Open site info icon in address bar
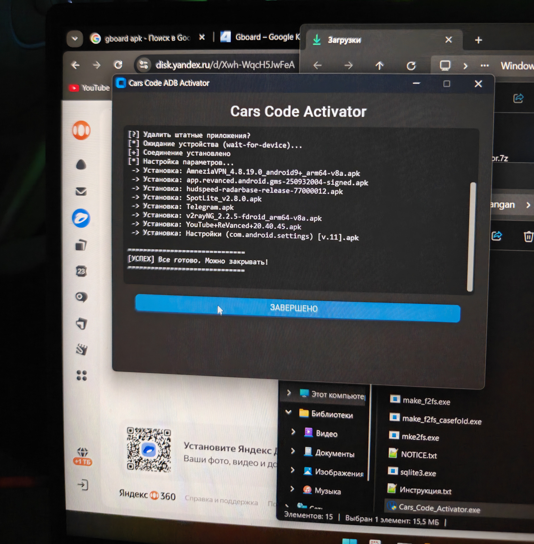The image size is (534, 544). (144, 65)
